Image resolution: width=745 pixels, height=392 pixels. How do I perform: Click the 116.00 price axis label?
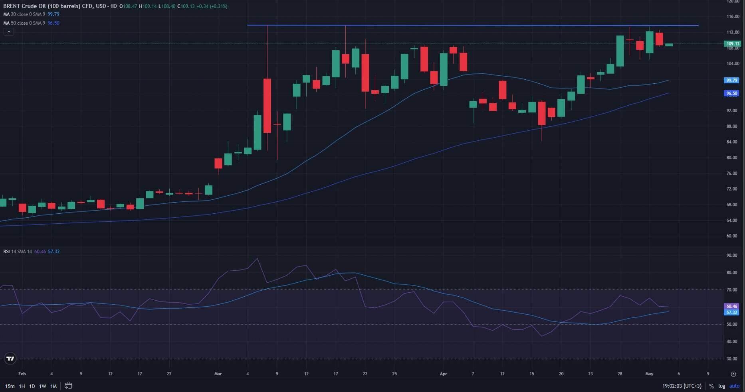pyautogui.click(x=733, y=17)
